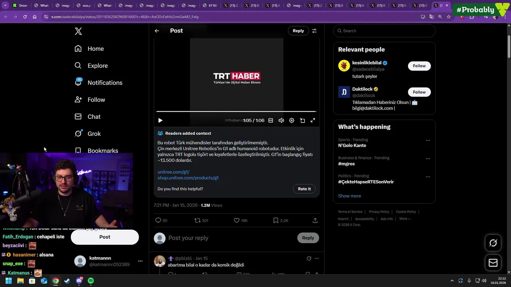Click the X search box
Viewport: 511px width, 287px height.
pyautogui.click(x=384, y=31)
